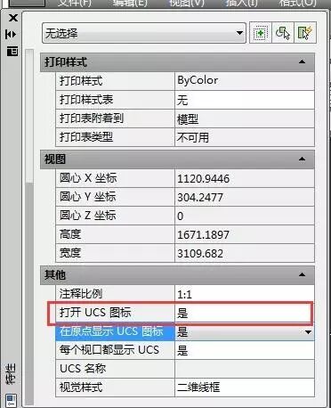The image size is (331, 408).
Task: Click the 视觉样式 value 二维线框
Action: (245, 388)
